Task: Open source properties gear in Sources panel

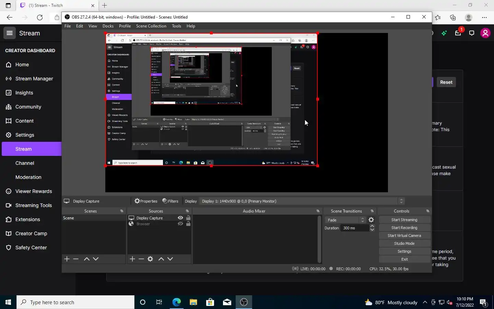Action: [x=150, y=259]
